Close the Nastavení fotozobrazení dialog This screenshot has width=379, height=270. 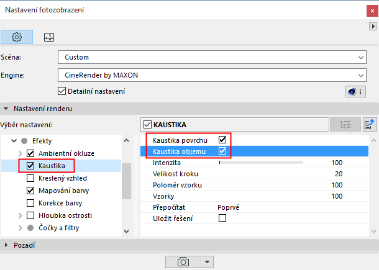(x=365, y=11)
